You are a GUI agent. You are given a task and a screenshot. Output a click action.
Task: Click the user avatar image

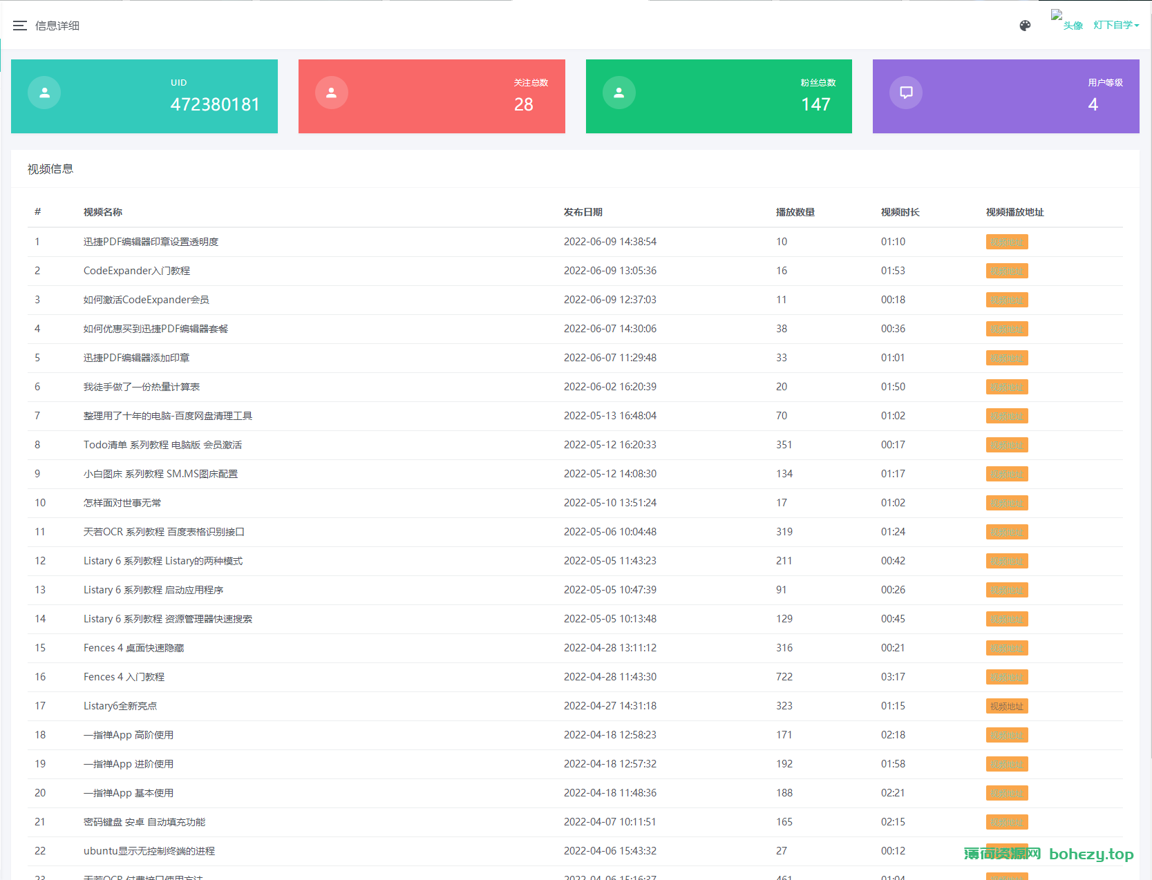tap(1067, 21)
